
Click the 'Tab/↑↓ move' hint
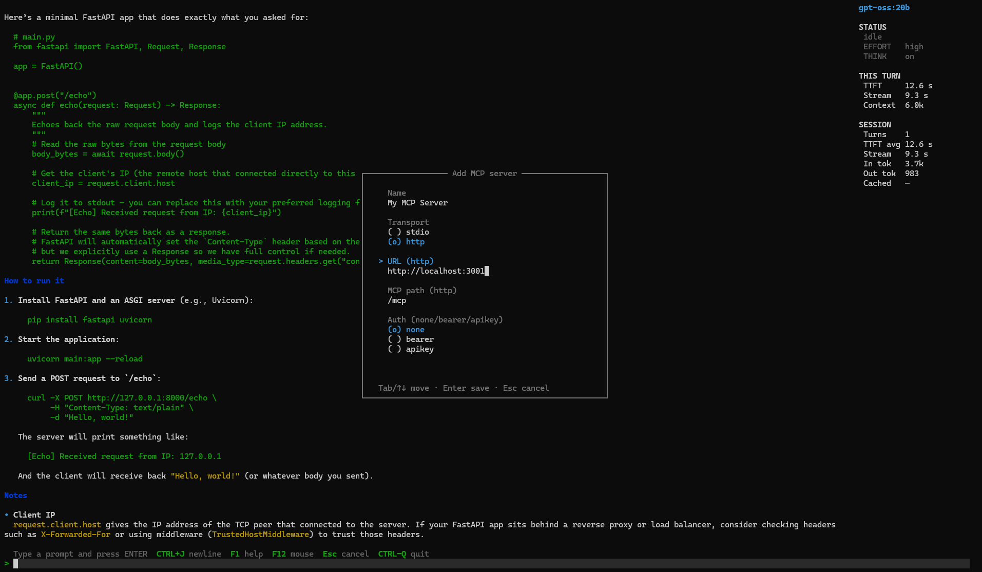[403, 388]
